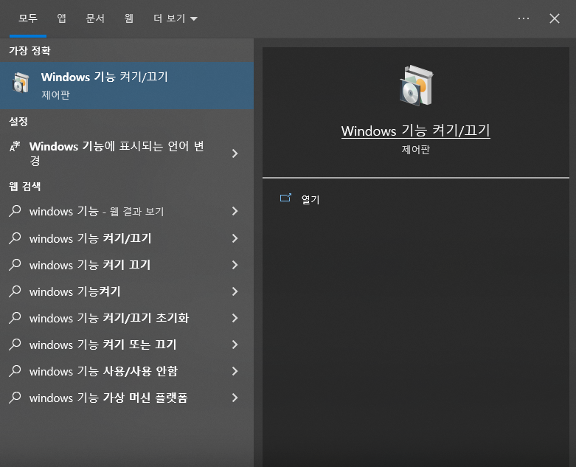This screenshot has height=467, width=576.
Task: Expand arrow for 가상 머신 플랫폼 suggestion
Action: point(235,398)
